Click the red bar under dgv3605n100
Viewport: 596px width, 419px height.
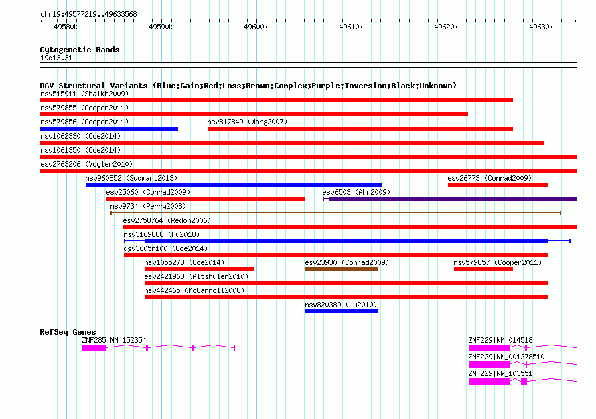coord(336,255)
